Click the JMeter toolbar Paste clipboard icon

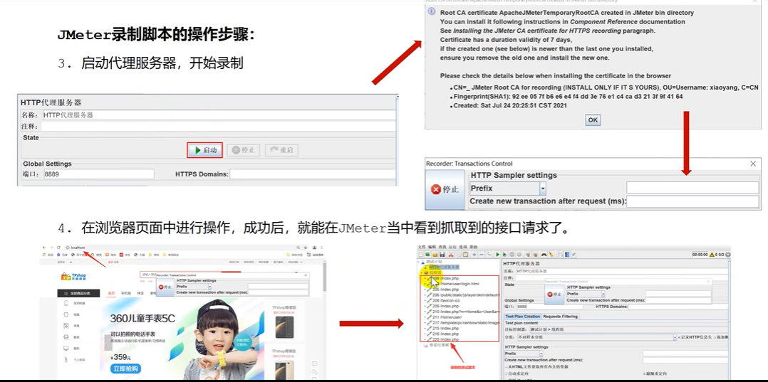click(465, 255)
